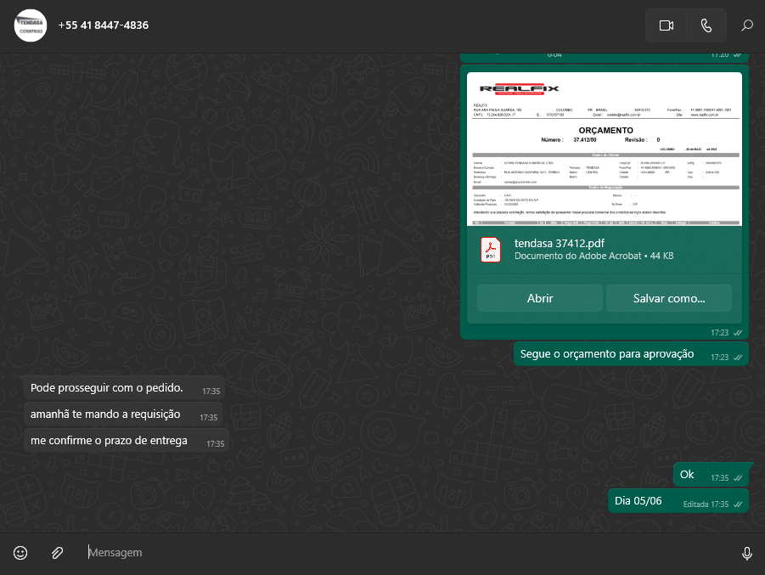
Task: Open the emoji picker
Action: pyautogui.click(x=20, y=553)
